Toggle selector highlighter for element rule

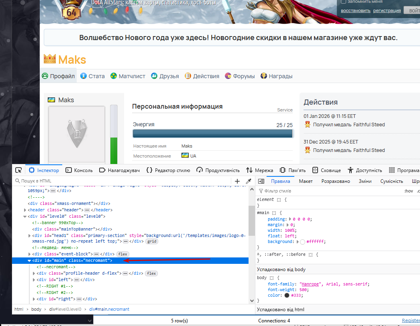tap(279, 200)
